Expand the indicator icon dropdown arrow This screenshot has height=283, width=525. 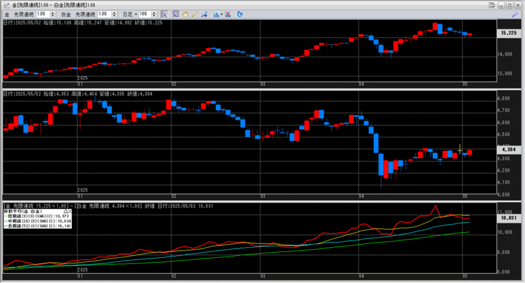pos(221,14)
